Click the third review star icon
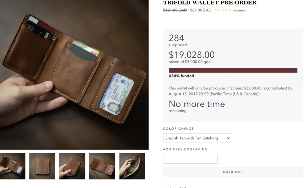This screenshot has height=188, width=304. [x=223, y=10]
